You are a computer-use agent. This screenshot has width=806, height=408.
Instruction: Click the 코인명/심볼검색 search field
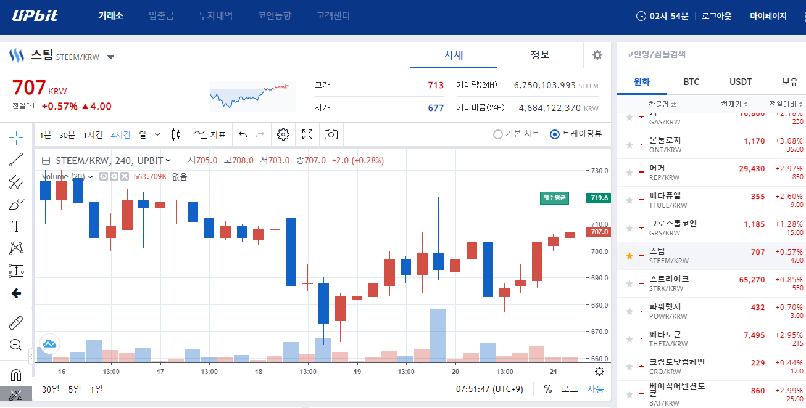click(x=712, y=54)
